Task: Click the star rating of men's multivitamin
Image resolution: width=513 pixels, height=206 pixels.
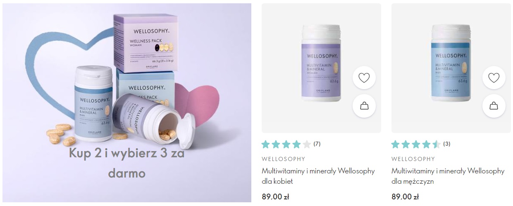Action: tap(416, 144)
